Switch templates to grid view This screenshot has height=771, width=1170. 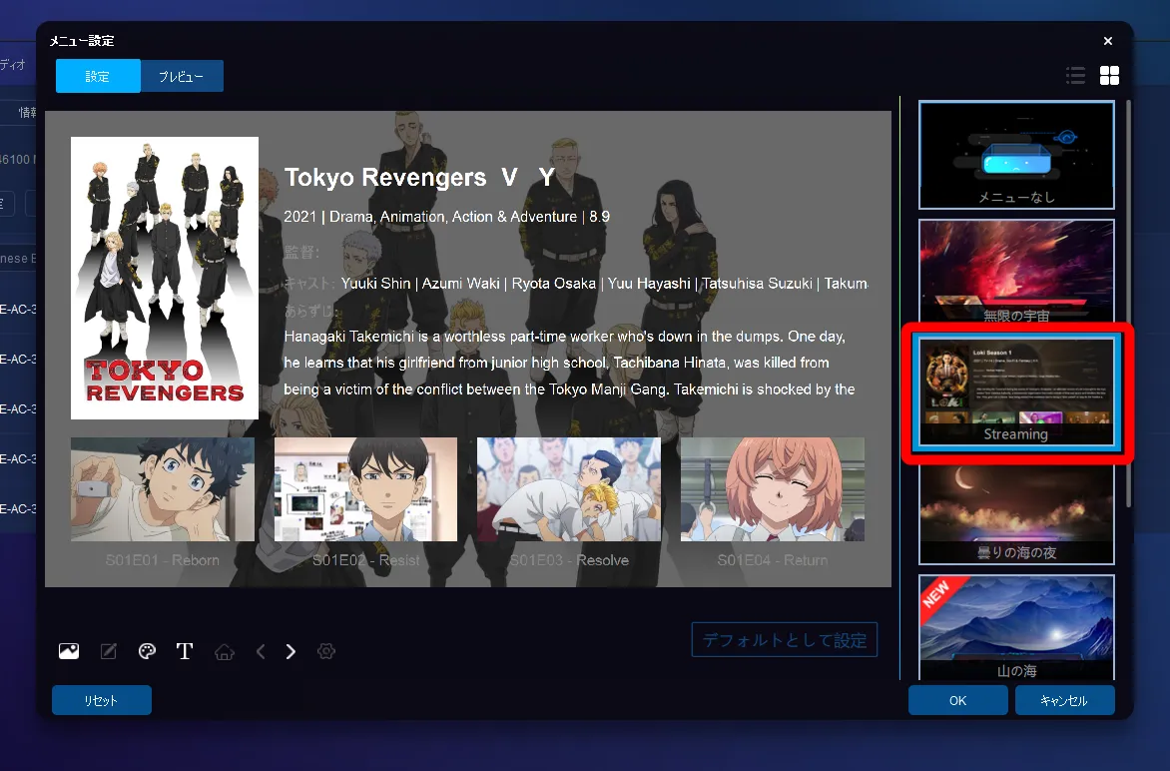click(x=1109, y=75)
